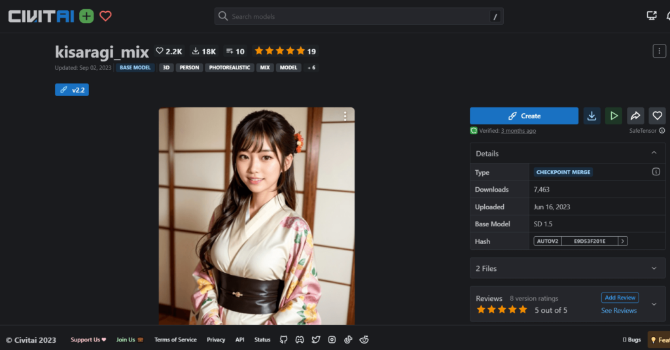
Task: Open the Discord icon in footer
Action: [300, 340]
